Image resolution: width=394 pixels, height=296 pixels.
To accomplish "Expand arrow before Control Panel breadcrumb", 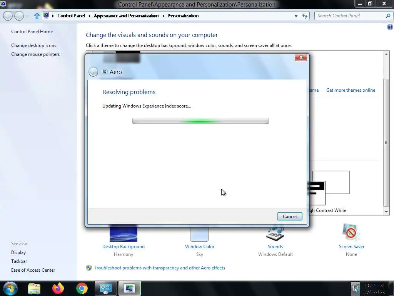I will pyautogui.click(x=53, y=16).
